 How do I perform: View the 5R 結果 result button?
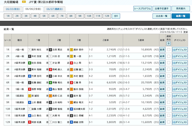point(162,76)
